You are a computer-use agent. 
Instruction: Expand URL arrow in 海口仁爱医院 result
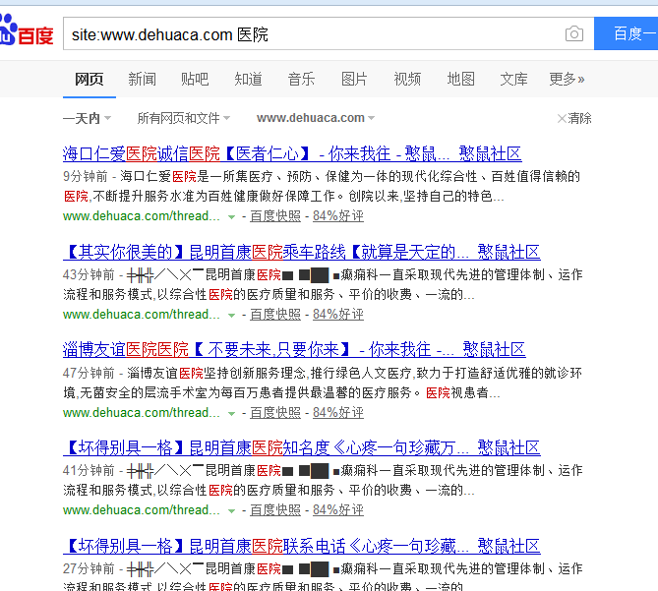(x=231, y=217)
